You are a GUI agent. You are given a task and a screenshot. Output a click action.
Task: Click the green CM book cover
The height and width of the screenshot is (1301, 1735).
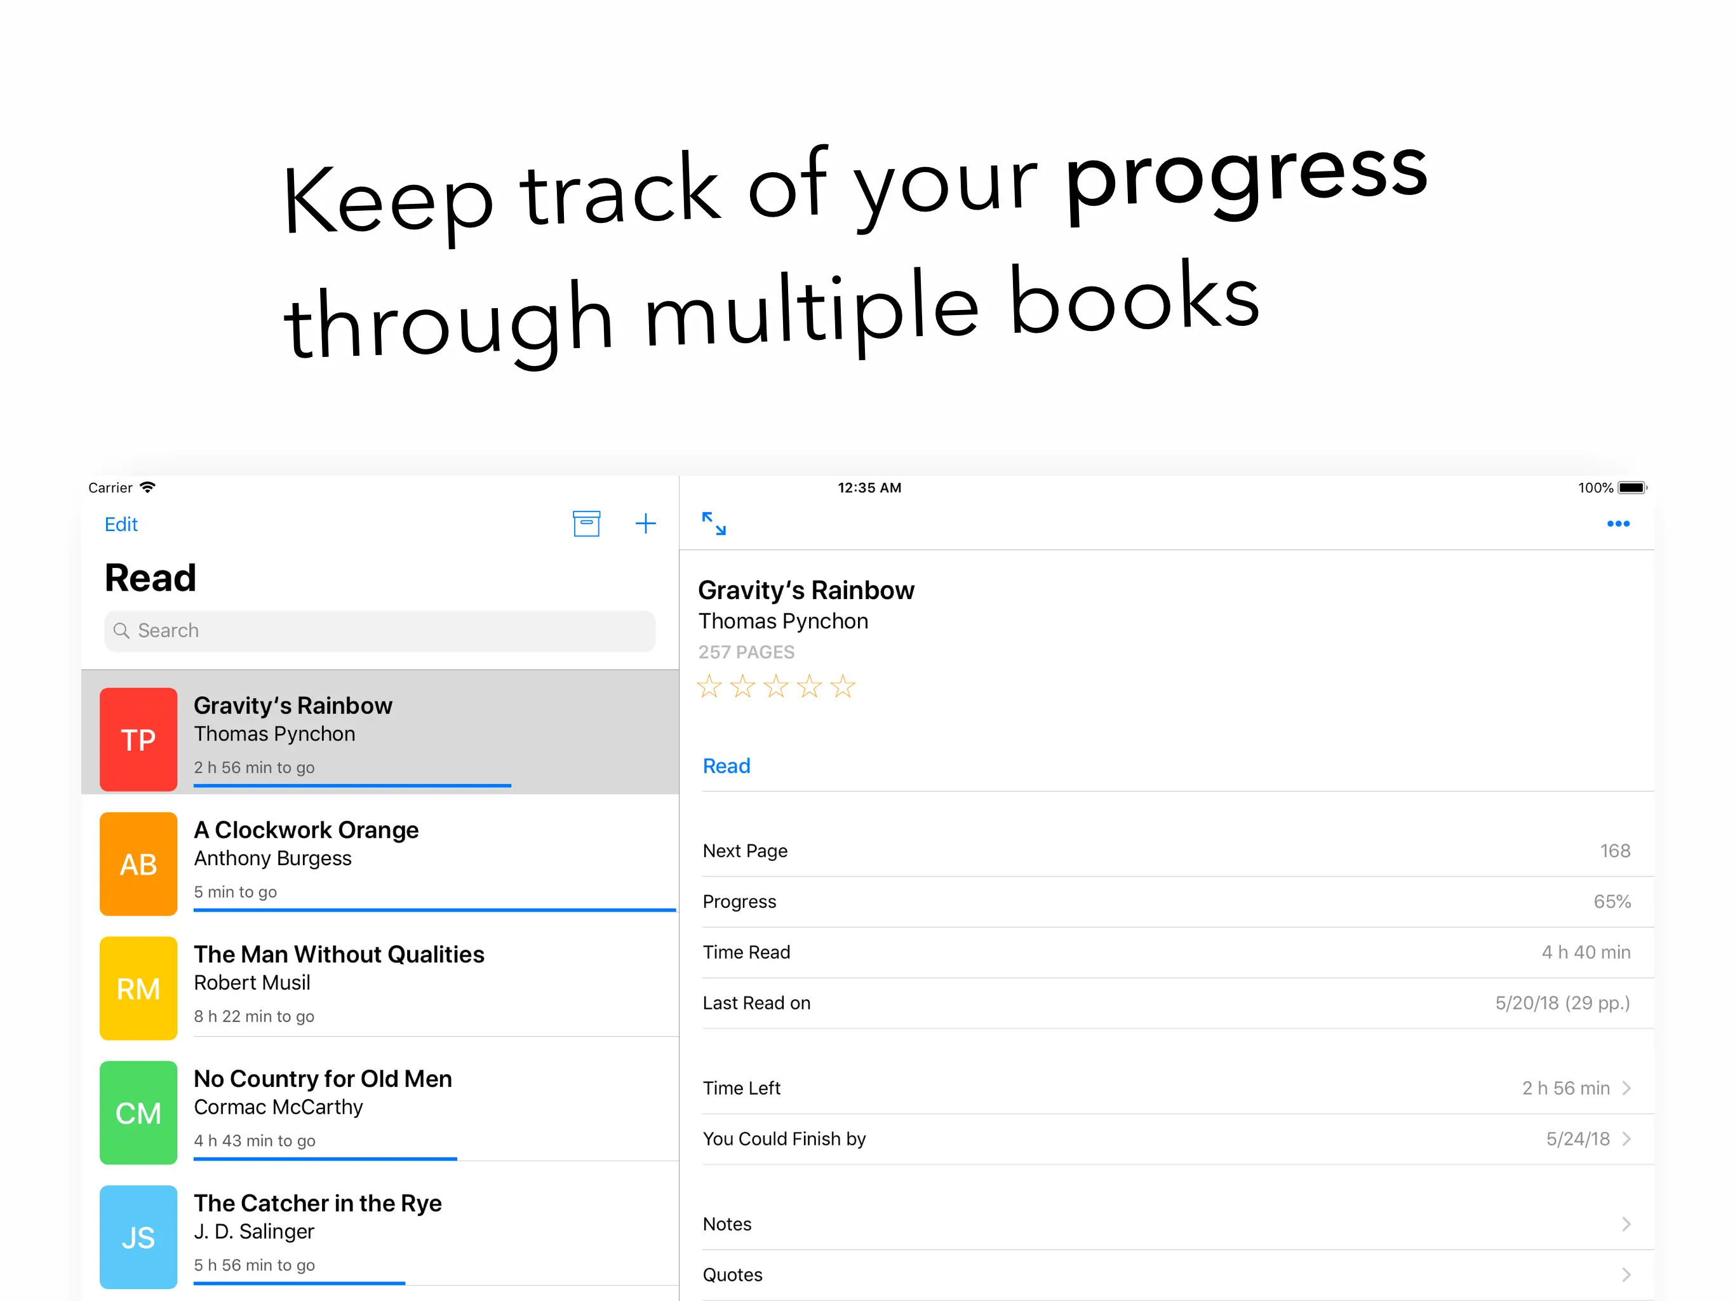[x=138, y=1112]
